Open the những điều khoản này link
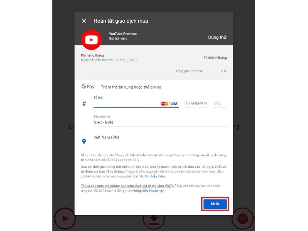Viewport: 308px width, 231px height. pos(148,190)
